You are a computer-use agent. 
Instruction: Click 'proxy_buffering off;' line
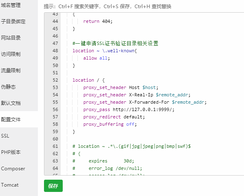point(110,124)
